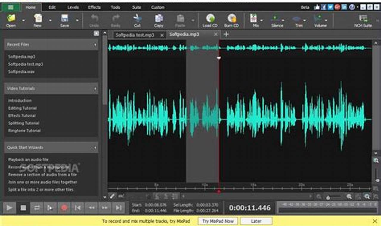The image size is (381, 226).
Task: Enable loop playback mode
Action: (x=37, y=208)
